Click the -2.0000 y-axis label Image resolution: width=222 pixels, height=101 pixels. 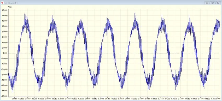pyautogui.click(x=4, y=58)
